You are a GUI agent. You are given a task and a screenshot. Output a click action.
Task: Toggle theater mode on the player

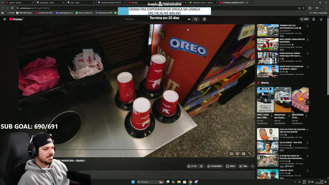click(244, 154)
